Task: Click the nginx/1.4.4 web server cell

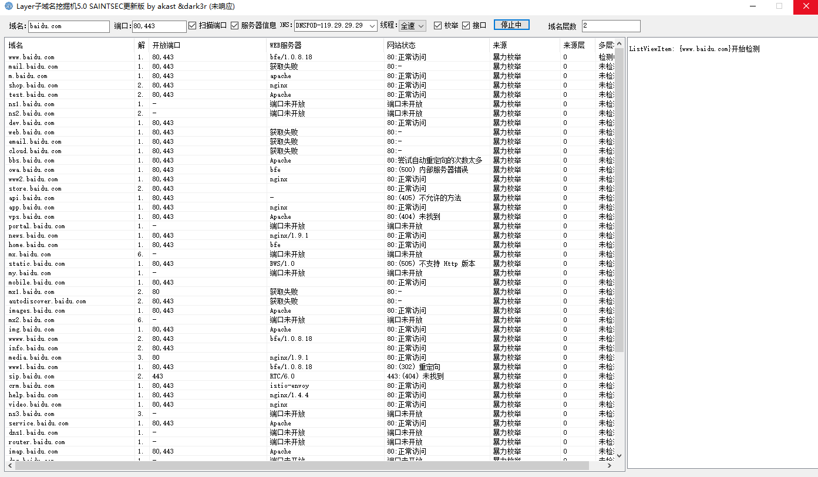Action: (289, 395)
